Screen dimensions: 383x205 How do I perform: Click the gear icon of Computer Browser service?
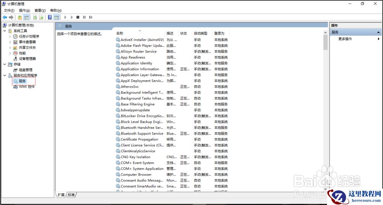click(x=118, y=175)
